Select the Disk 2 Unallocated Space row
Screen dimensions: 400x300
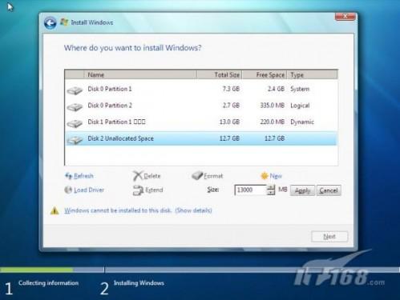point(201,138)
